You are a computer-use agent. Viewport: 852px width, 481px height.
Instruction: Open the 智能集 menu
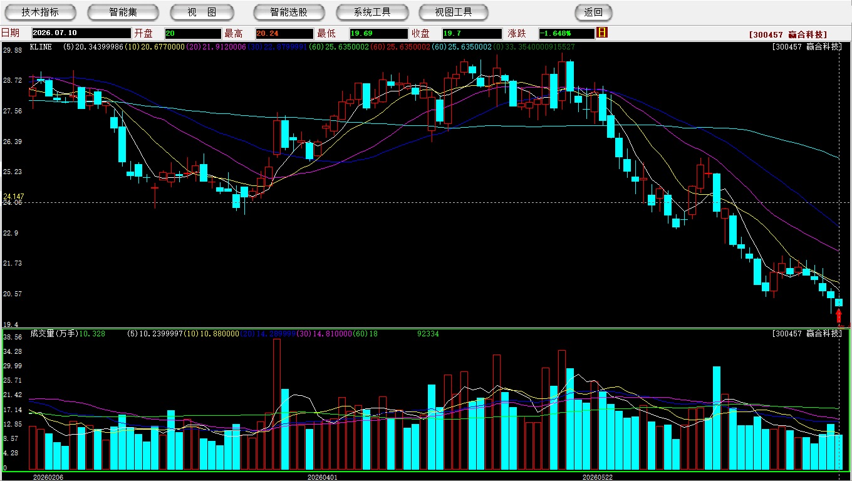(123, 12)
